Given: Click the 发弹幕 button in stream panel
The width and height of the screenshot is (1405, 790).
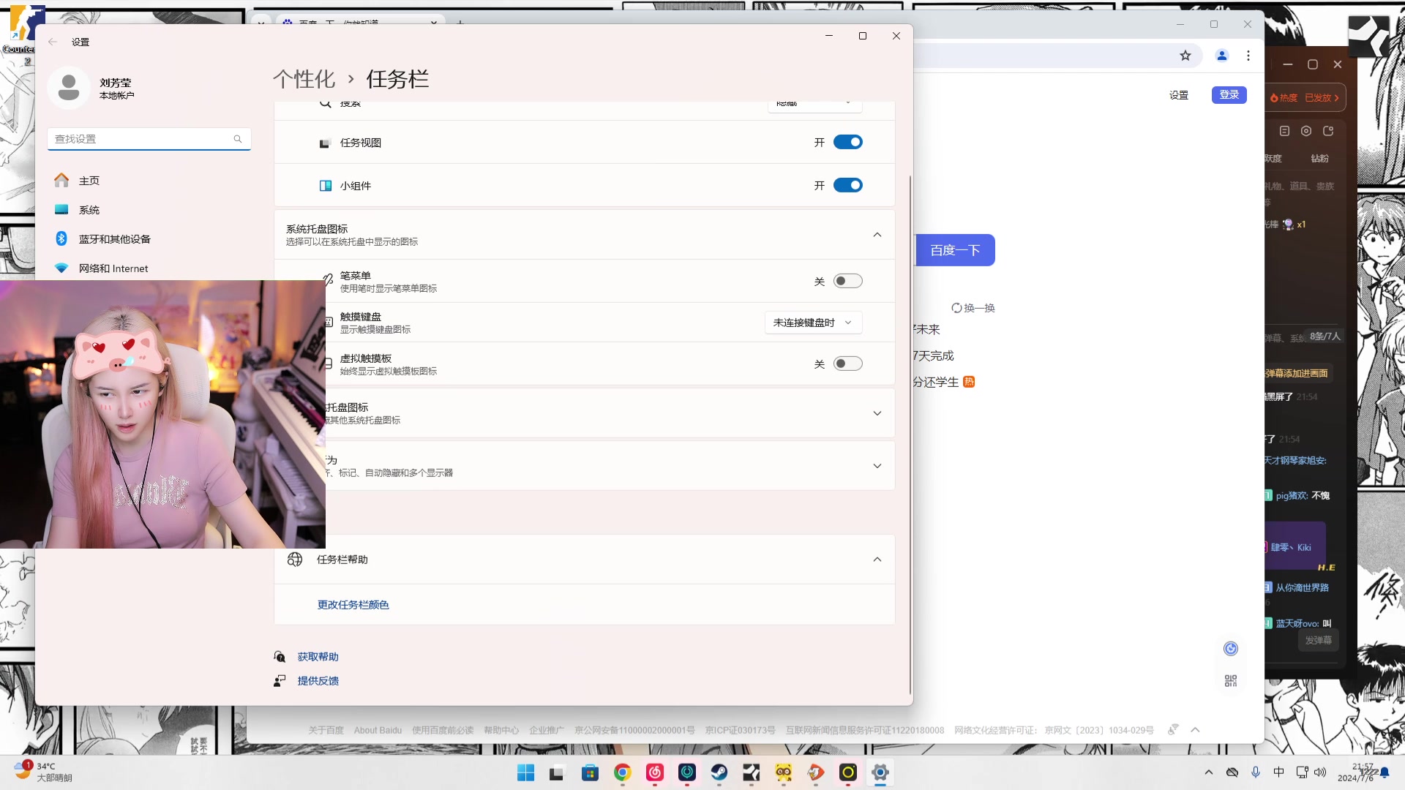Looking at the screenshot, I should coord(1318,641).
